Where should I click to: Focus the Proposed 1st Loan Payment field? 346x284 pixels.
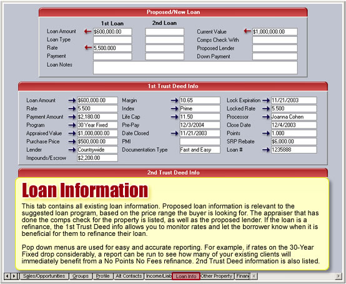tap(112, 56)
